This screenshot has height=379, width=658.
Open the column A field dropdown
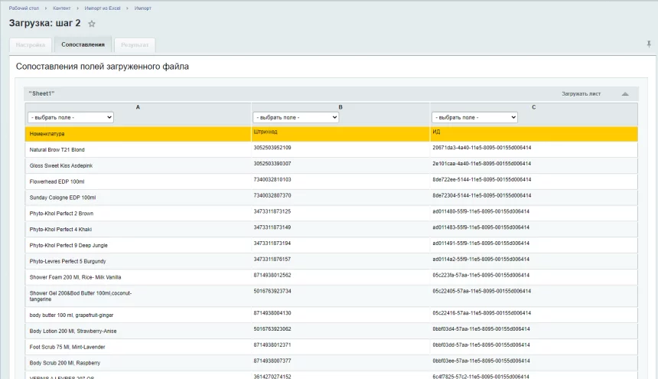(70, 117)
